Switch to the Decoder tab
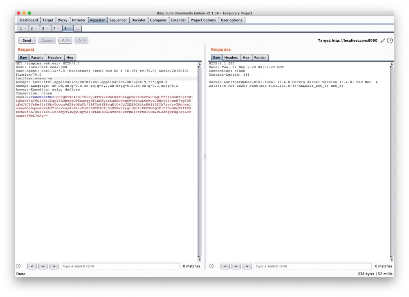Image resolution: width=409 pixels, height=297 pixels. pyautogui.click(x=138, y=20)
